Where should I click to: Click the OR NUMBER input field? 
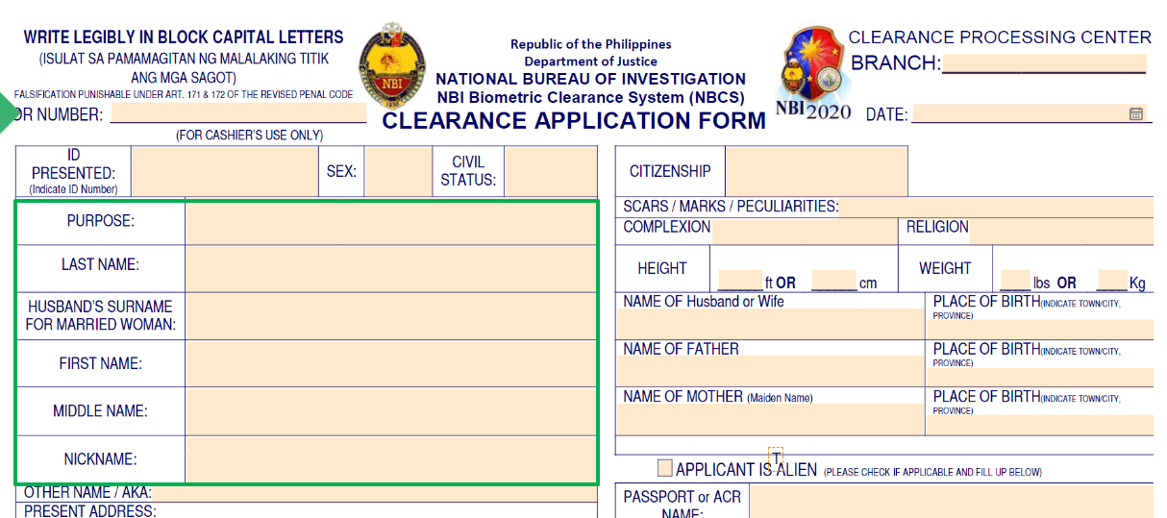pyautogui.click(x=238, y=113)
